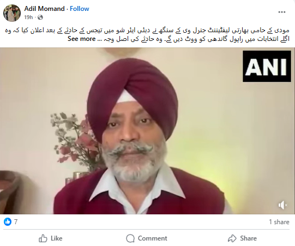Open Adil Momand's profile picture
Viewport: 295px width, 246px height.
point(12,13)
